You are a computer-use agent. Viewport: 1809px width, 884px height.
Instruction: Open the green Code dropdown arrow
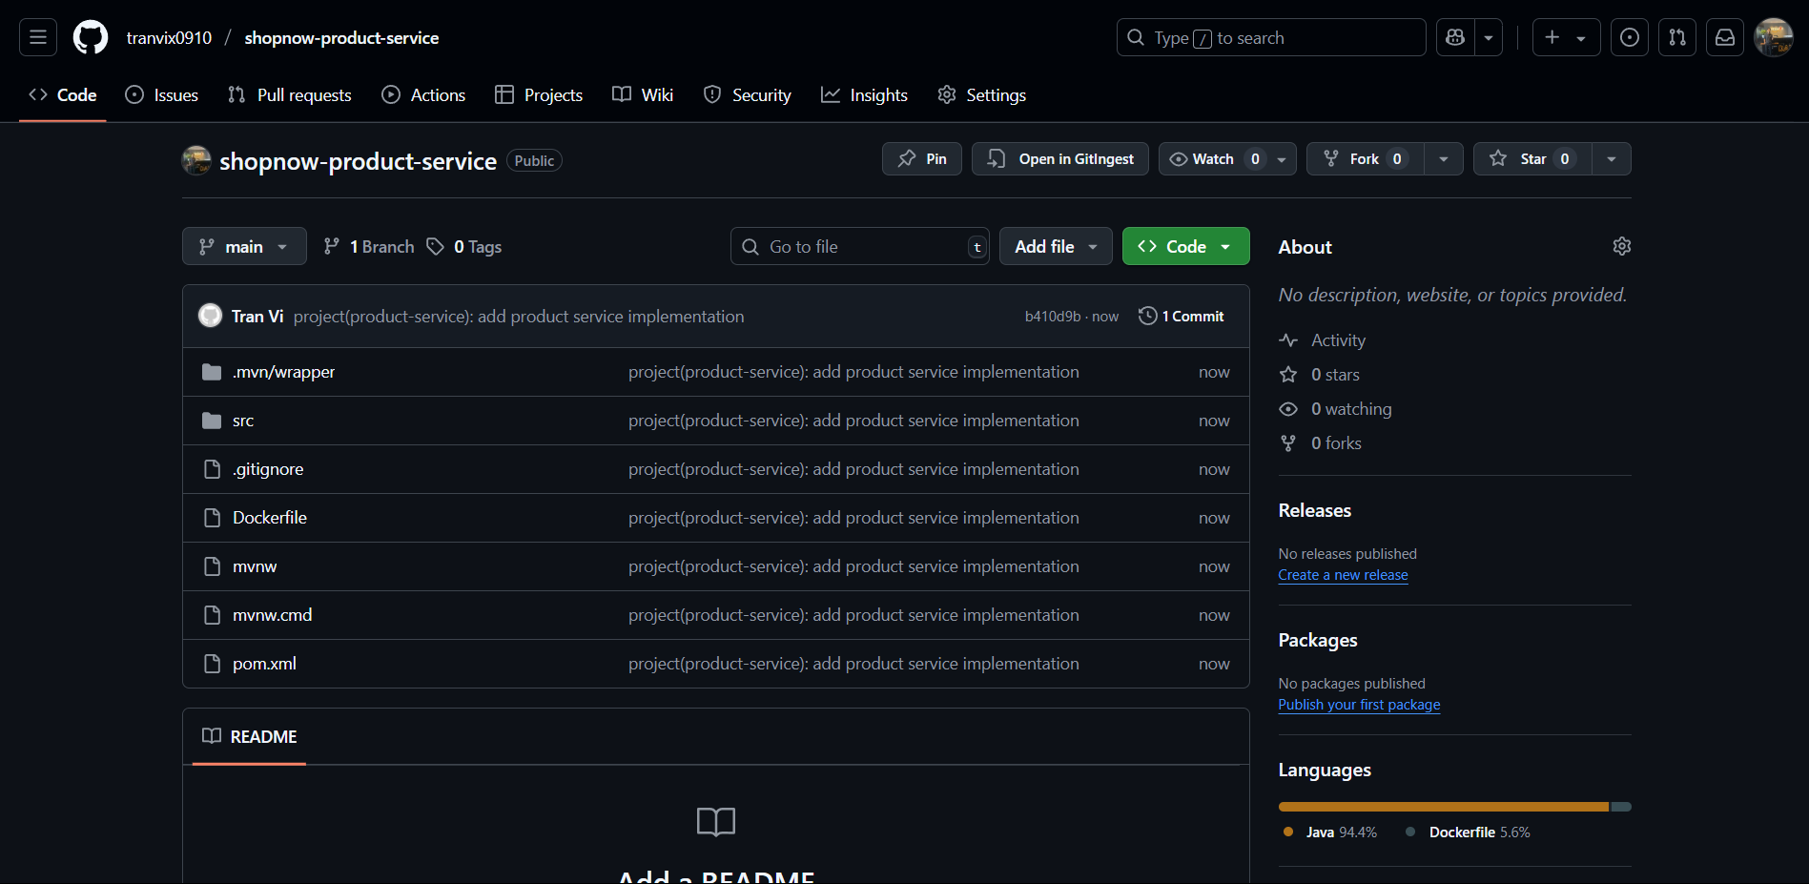click(1226, 246)
